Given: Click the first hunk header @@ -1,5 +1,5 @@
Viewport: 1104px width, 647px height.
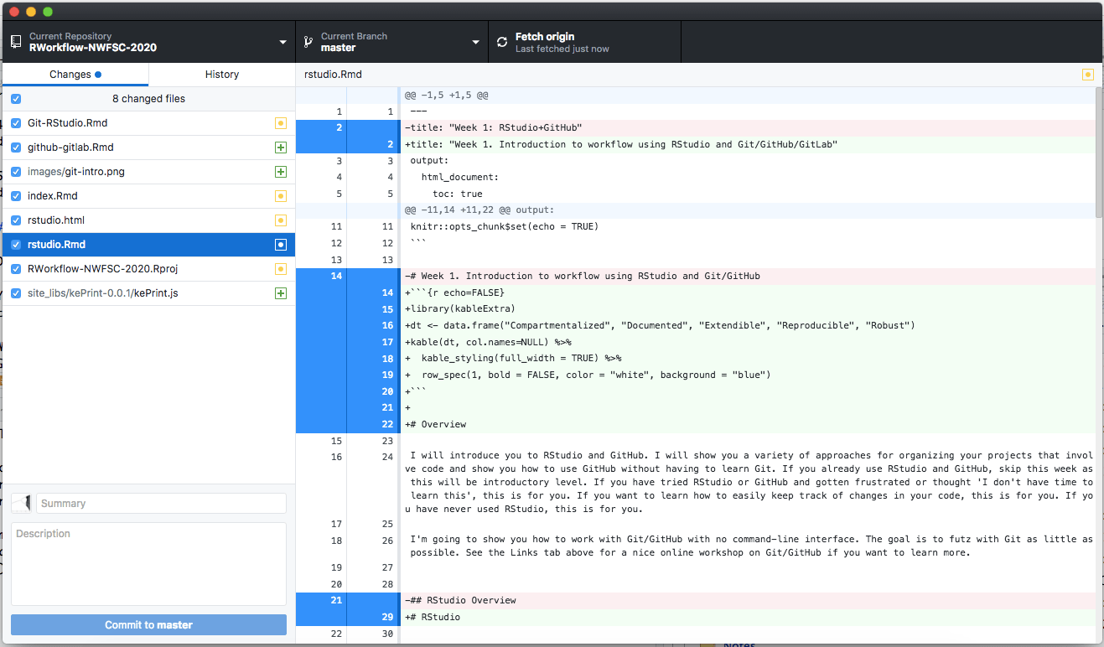Looking at the screenshot, I should click(x=446, y=96).
